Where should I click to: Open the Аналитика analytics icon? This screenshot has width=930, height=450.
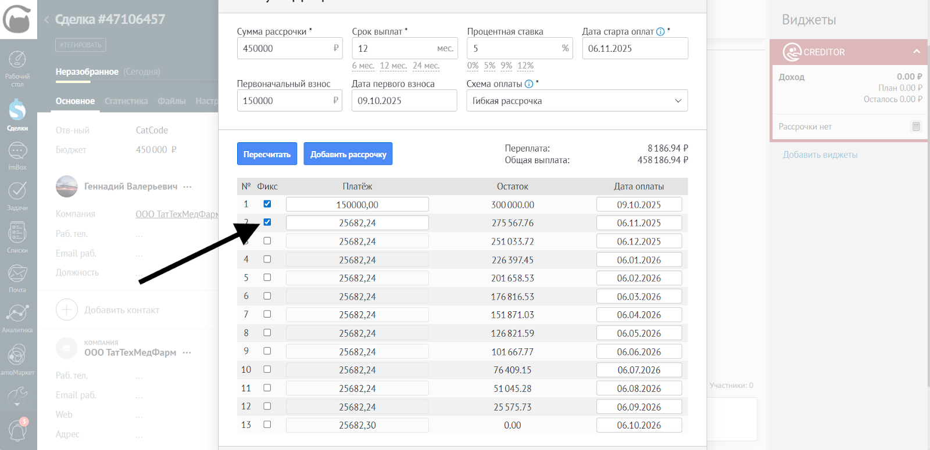(x=17, y=318)
